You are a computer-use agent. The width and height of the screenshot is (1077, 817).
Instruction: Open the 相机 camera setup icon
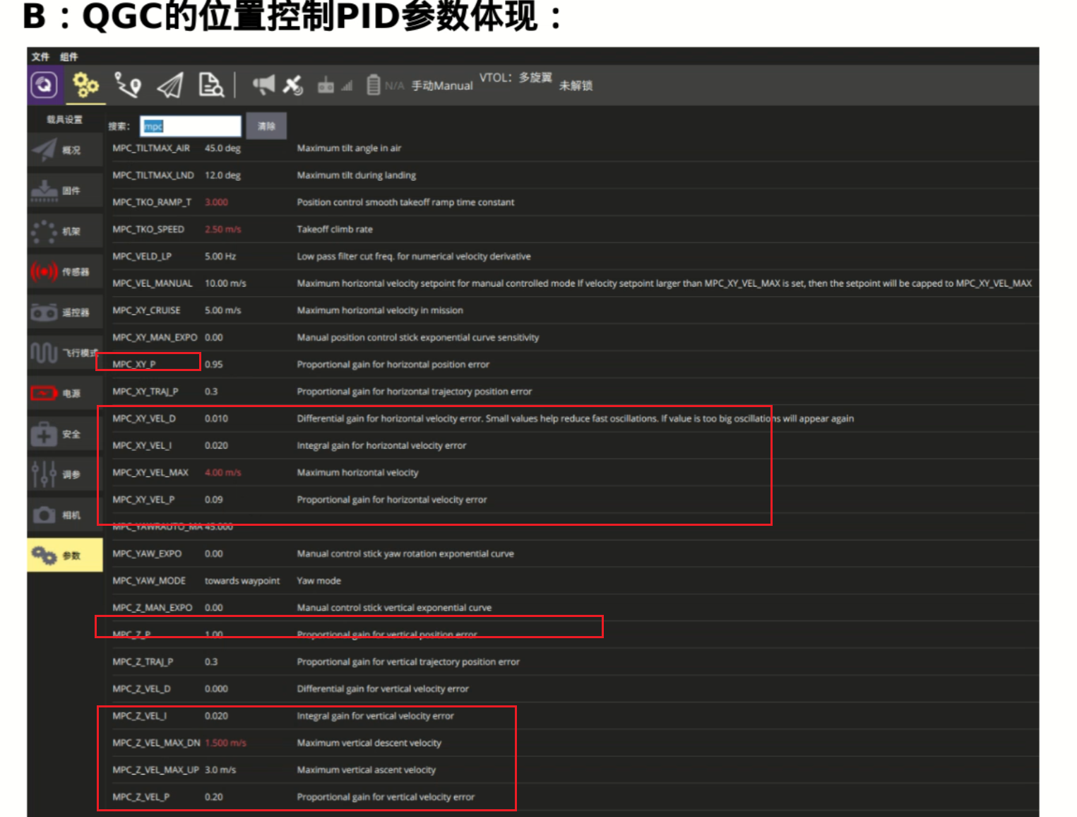[x=64, y=515]
